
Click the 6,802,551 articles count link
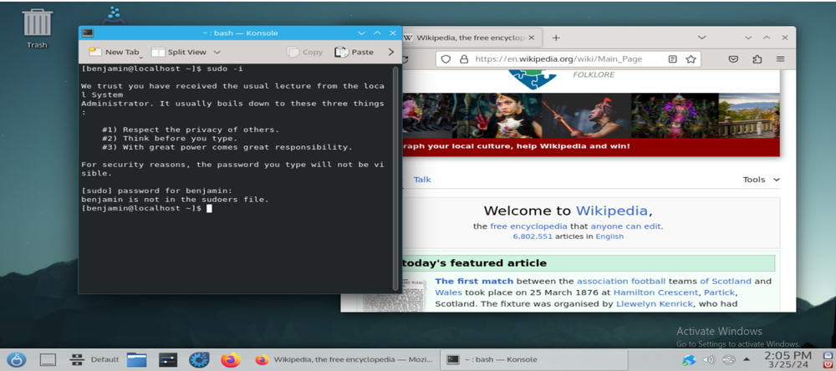(532, 236)
